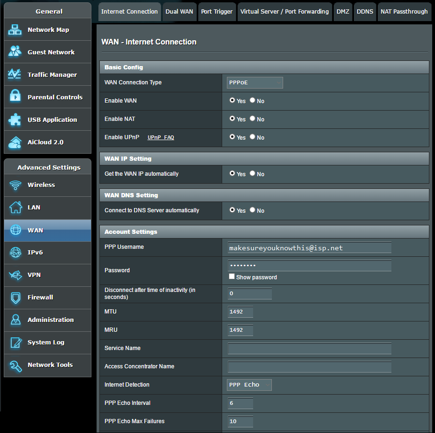The width and height of the screenshot is (435, 433).
Task: Click the Wireless signal icon
Action: pos(15,185)
